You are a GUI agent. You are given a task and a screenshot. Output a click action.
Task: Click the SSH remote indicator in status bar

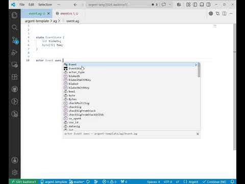(x=24, y=182)
